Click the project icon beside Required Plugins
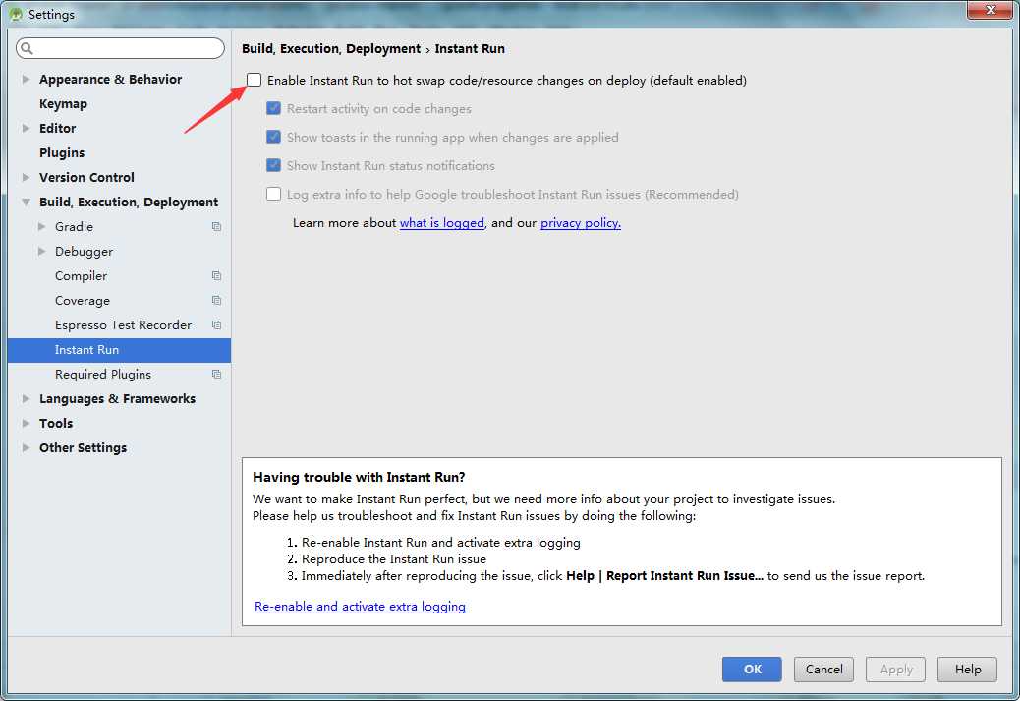This screenshot has width=1020, height=701. [x=216, y=375]
